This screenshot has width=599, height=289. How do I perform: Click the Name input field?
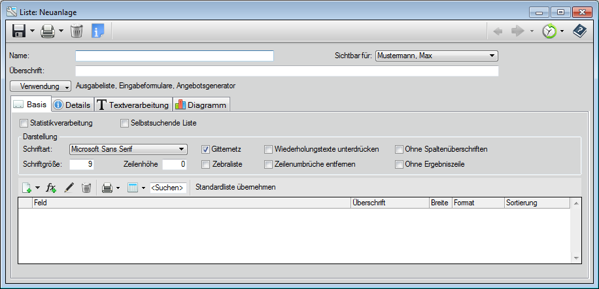tap(175, 56)
